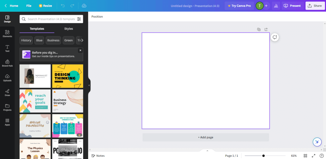326x159 pixels.
Task: Select the Internal Communications template
Action: click(x=67, y=126)
